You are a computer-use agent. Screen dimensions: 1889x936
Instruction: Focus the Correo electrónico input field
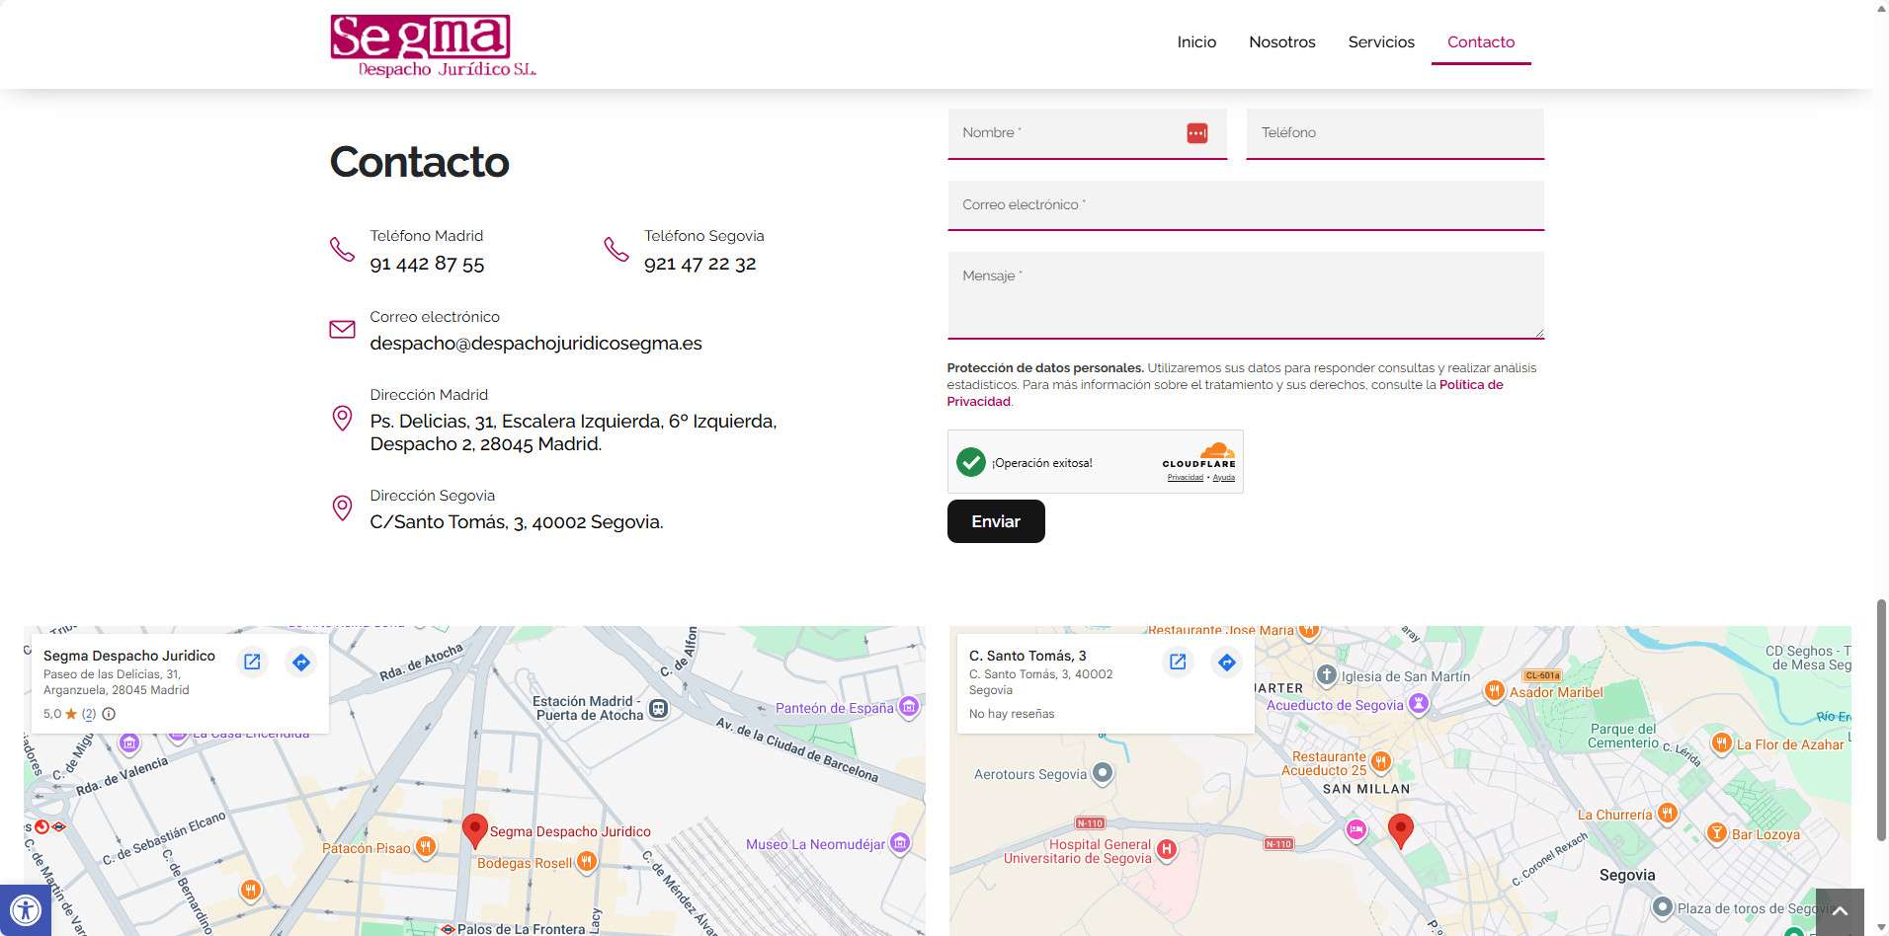point(1245,205)
